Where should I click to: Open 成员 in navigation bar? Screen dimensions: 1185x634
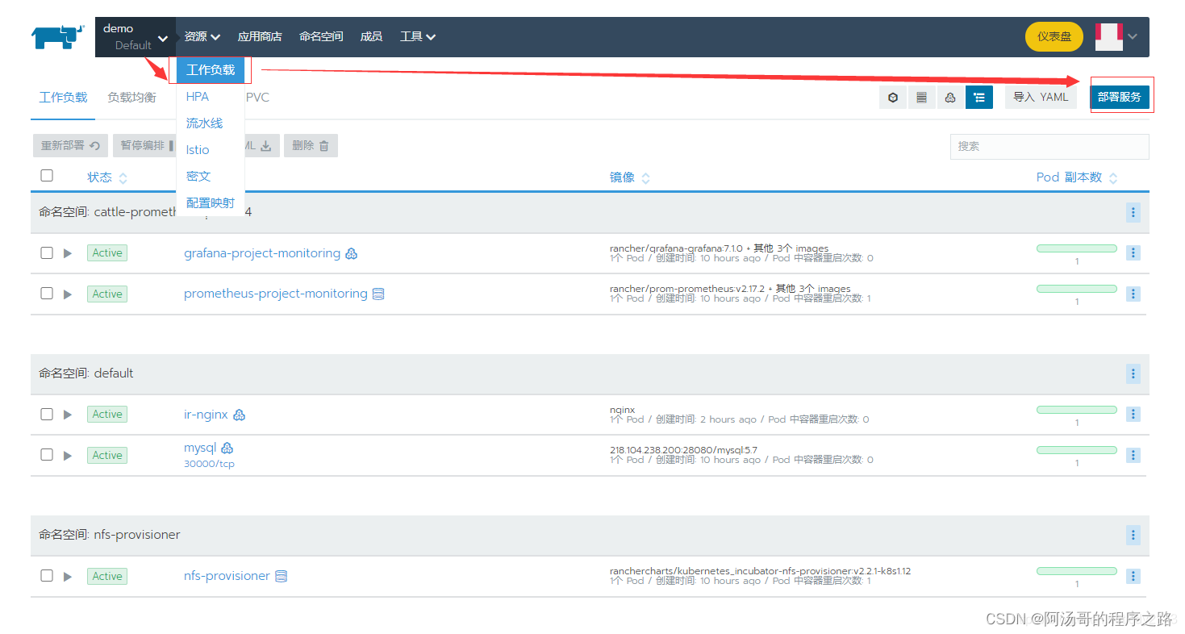click(x=371, y=36)
